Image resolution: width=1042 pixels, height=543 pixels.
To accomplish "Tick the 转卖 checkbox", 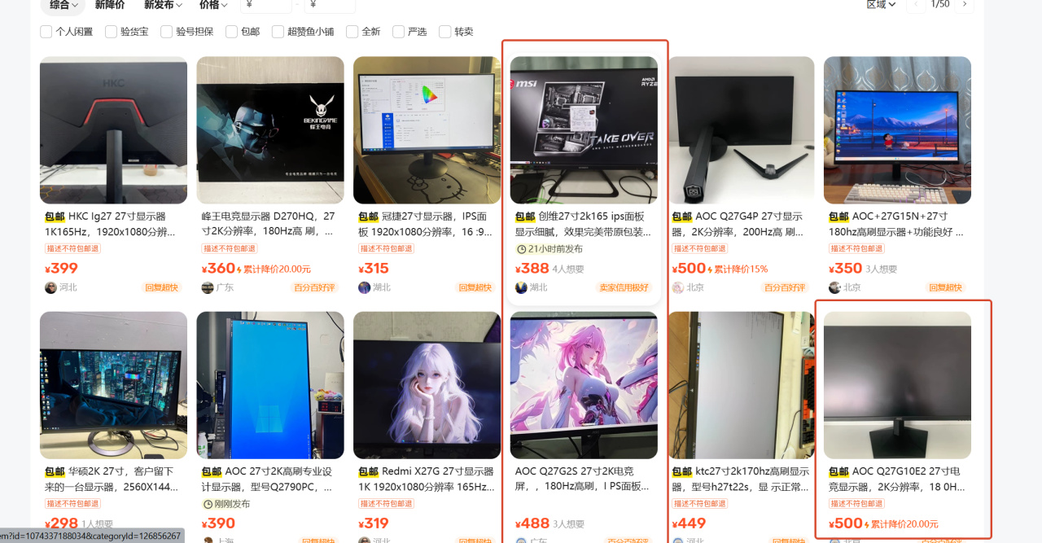I will [444, 32].
